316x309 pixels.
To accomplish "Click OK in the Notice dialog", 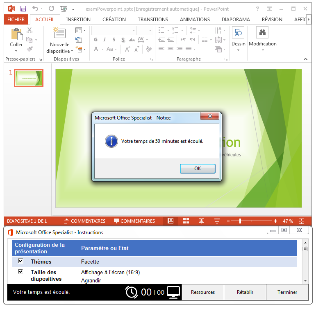I will click(x=198, y=169).
